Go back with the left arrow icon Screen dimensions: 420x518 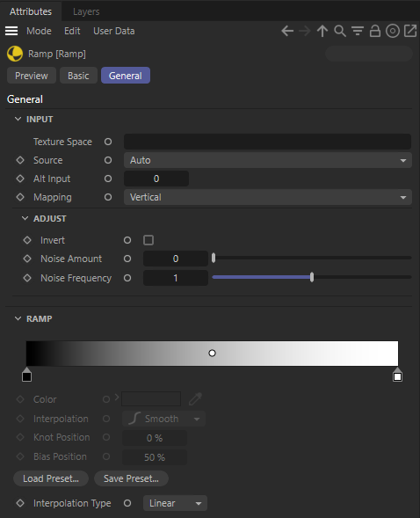(x=287, y=31)
